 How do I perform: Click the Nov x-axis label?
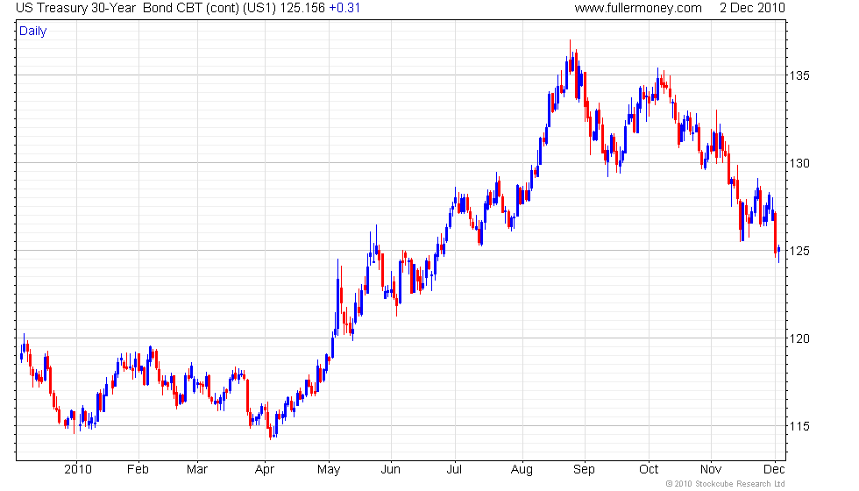[711, 470]
